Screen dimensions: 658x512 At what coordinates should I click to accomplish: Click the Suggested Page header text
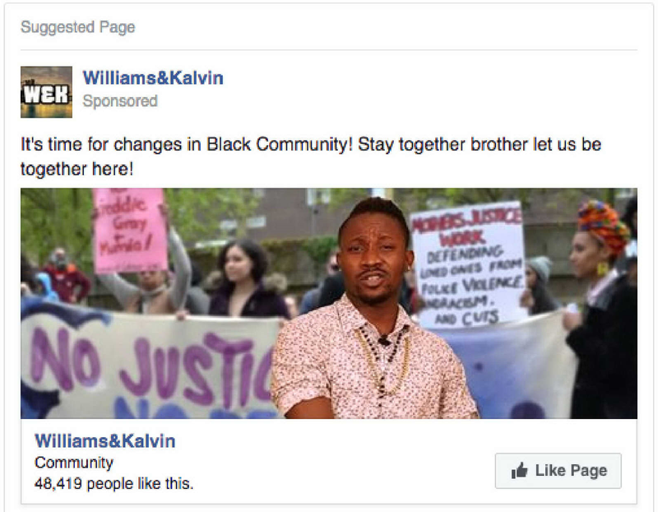pos(78,27)
